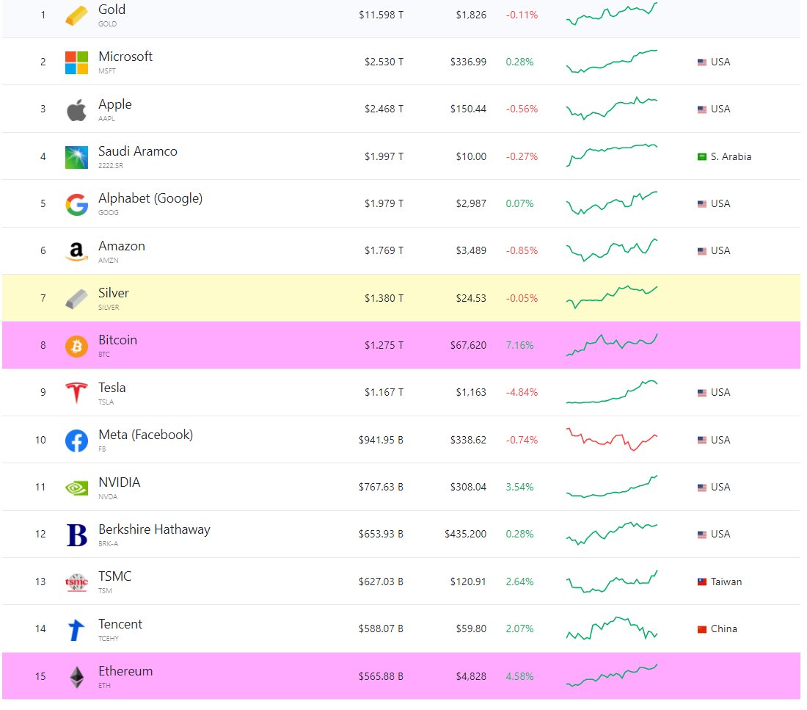Open the NVIDIA company link

(120, 482)
